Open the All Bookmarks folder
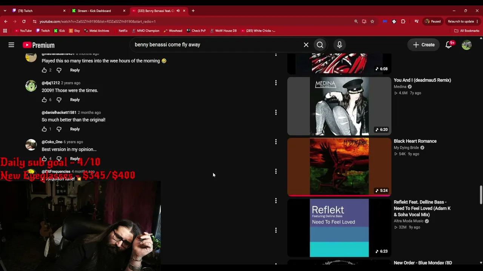The width and height of the screenshot is (483, 271). [x=467, y=31]
